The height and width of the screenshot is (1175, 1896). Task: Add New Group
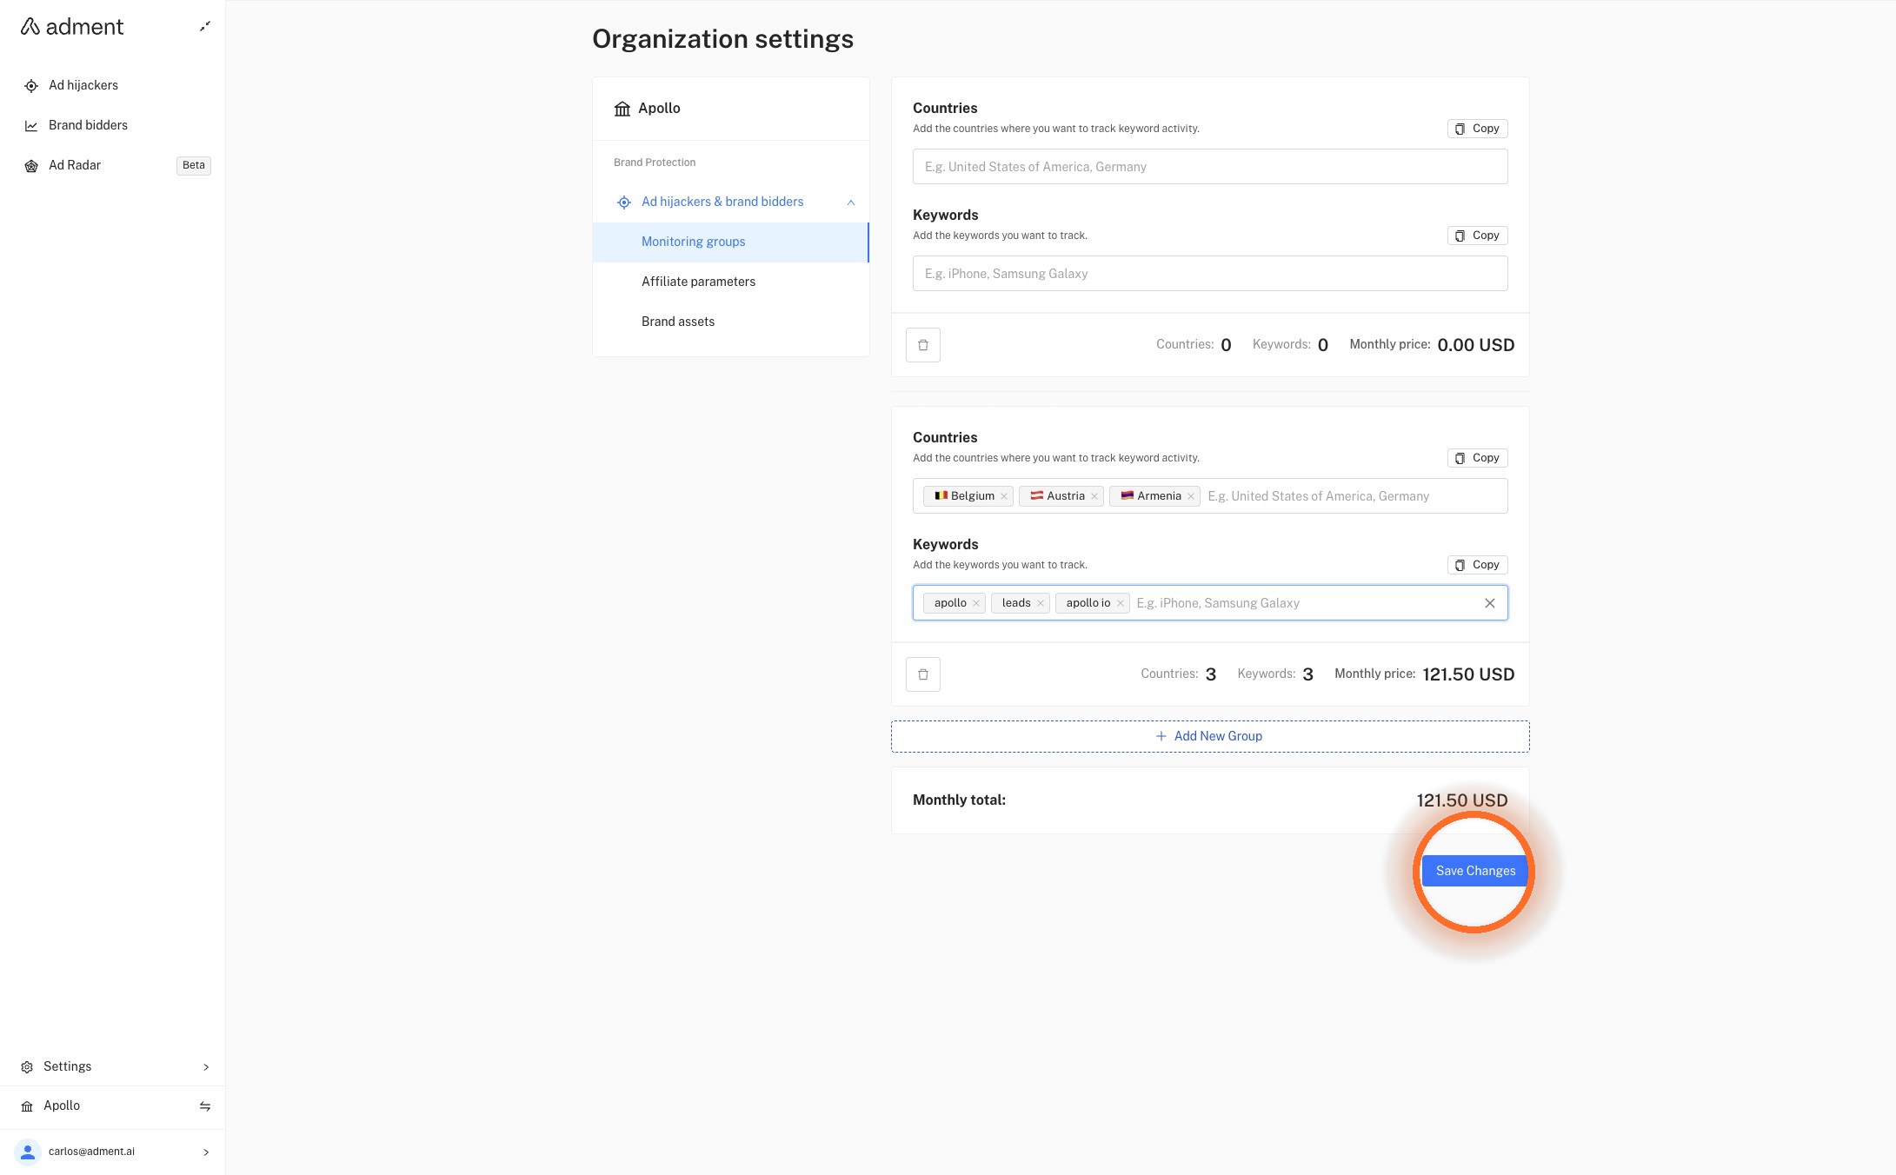pos(1210,736)
